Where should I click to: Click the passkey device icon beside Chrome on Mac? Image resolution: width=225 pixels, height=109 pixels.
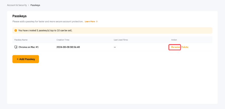[16, 47]
